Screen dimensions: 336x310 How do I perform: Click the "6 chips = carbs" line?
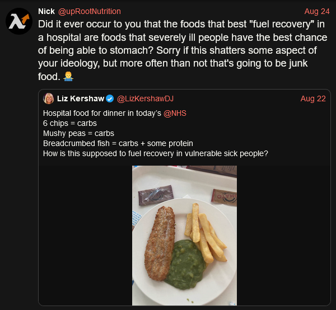click(70, 123)
